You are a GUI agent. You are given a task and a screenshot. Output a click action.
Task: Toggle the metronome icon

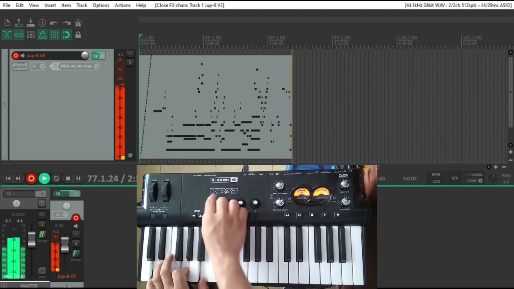pos(78,23)
